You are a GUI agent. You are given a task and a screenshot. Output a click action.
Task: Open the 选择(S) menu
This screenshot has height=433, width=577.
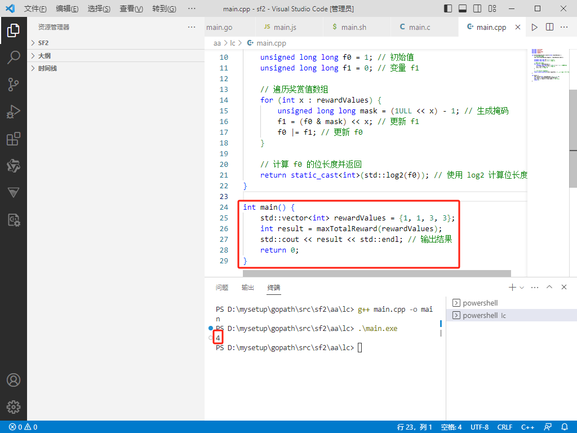coord(99,8)
